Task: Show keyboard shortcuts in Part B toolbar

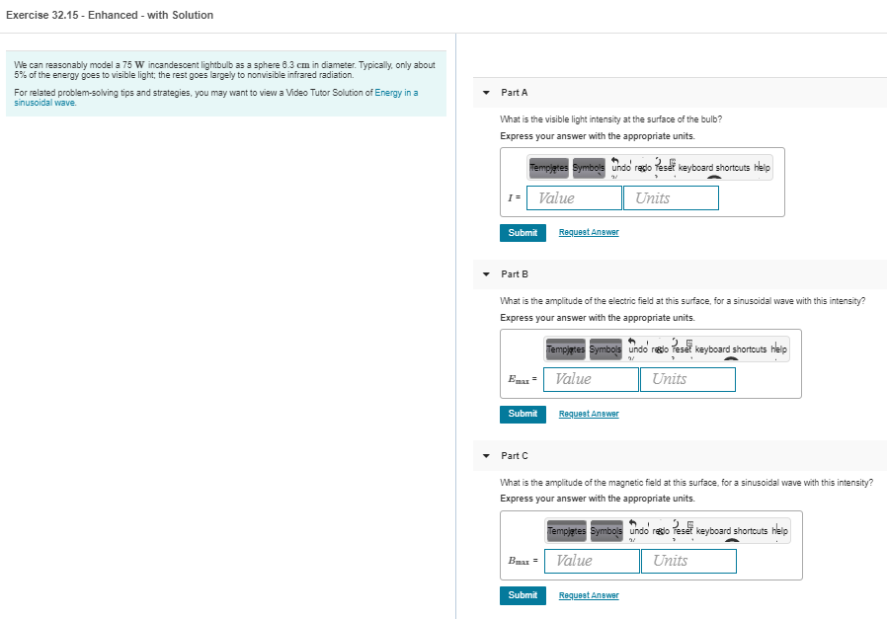Action: coord(731,349)
